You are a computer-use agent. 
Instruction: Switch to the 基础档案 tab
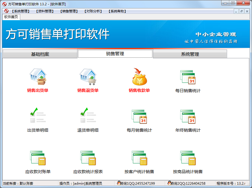click(40, 54)
